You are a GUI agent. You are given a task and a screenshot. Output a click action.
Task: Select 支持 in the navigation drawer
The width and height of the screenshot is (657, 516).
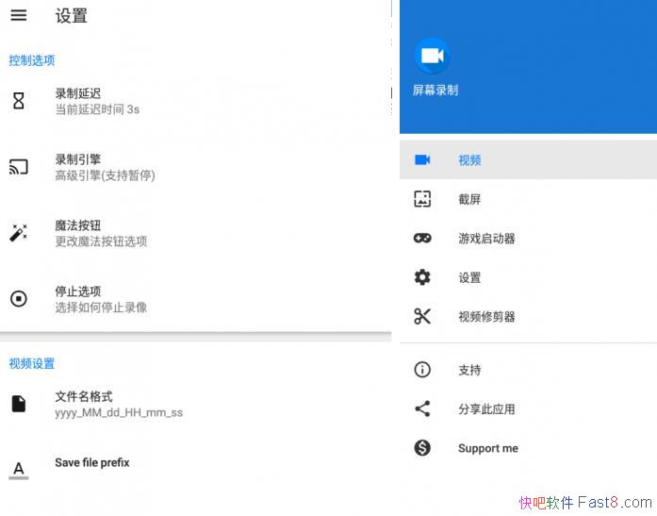528,370
